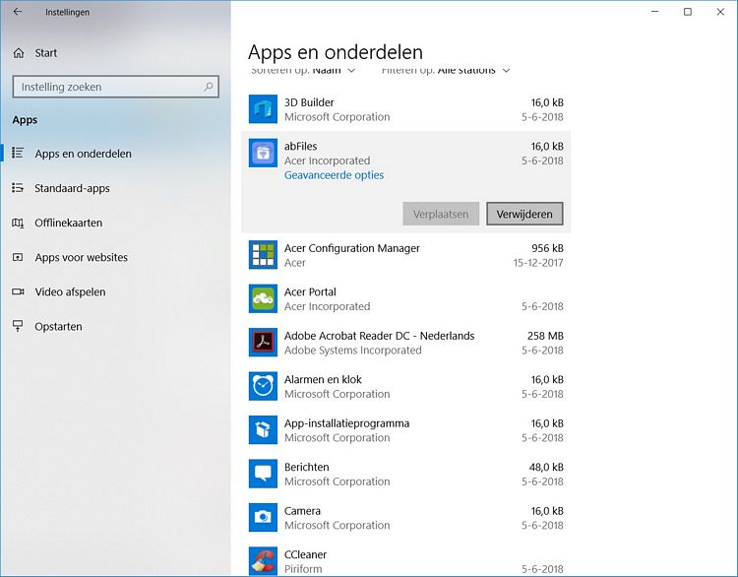Select Adobe Acrobat Reader DC - Nederlands
This screenshot has width=738, height=577.
379,336
